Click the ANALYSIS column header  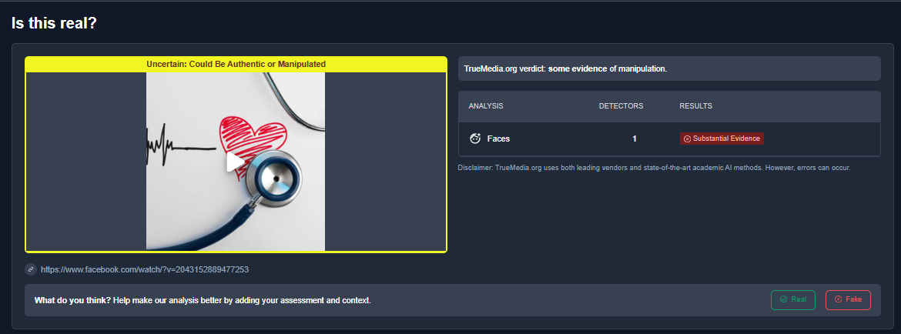(486, 106)
